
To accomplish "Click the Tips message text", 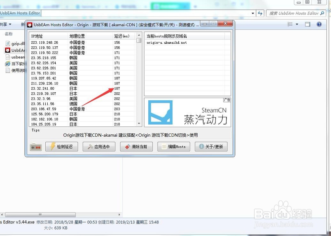I will tap(130, 135).
